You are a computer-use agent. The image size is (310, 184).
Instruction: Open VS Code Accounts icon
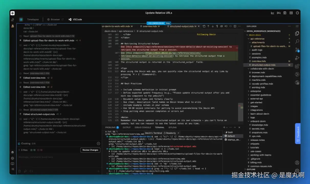point(297,163)
